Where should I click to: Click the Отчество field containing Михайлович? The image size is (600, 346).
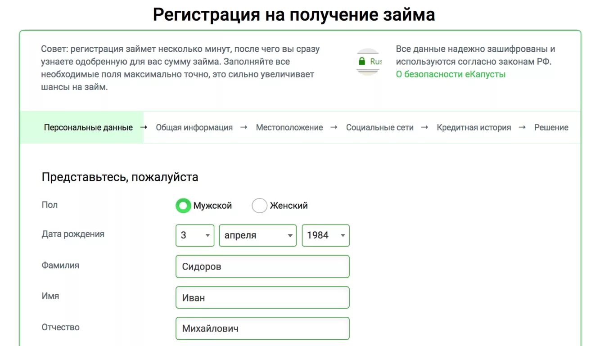coord(262,328)
